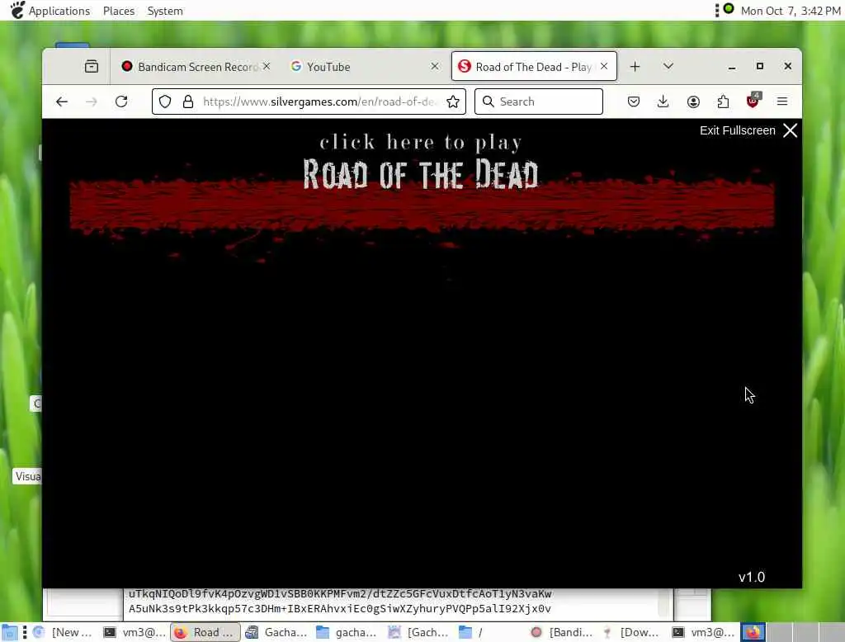Open the Firefox hamburger menu

click(782, 101)
